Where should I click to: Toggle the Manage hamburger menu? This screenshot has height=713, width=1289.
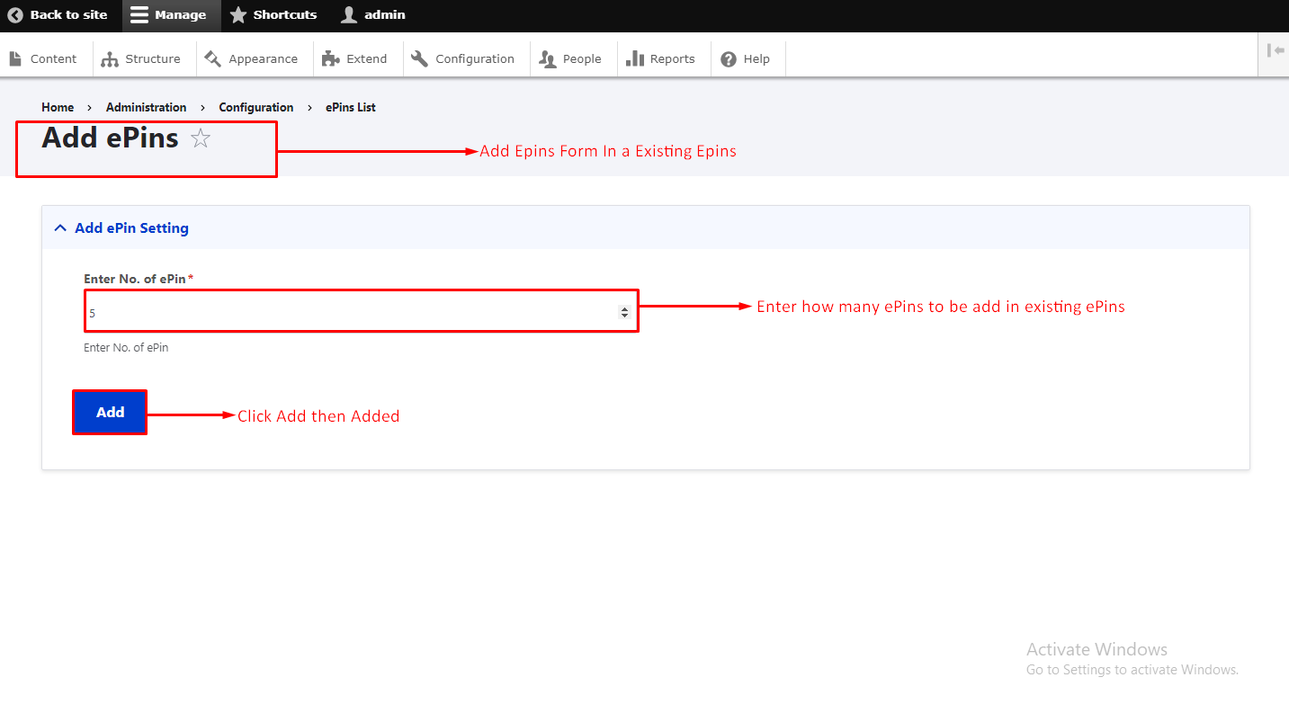point(139,15)
